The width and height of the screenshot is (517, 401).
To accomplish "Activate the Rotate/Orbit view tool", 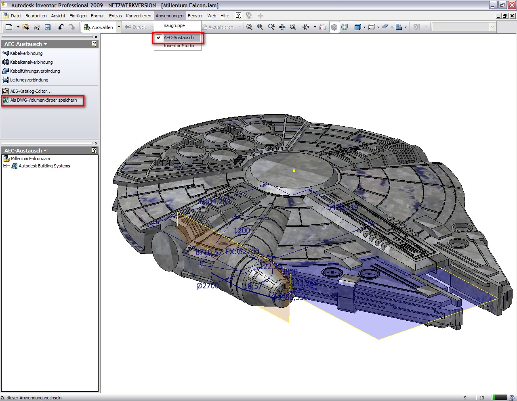I will tap(306, 27).
